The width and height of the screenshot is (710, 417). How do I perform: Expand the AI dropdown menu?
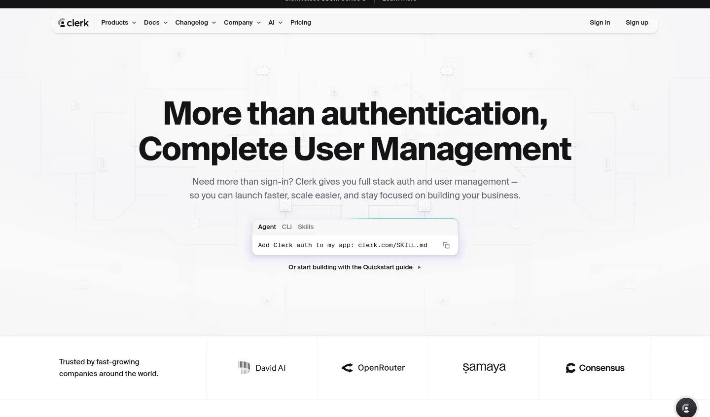point(276,23)
